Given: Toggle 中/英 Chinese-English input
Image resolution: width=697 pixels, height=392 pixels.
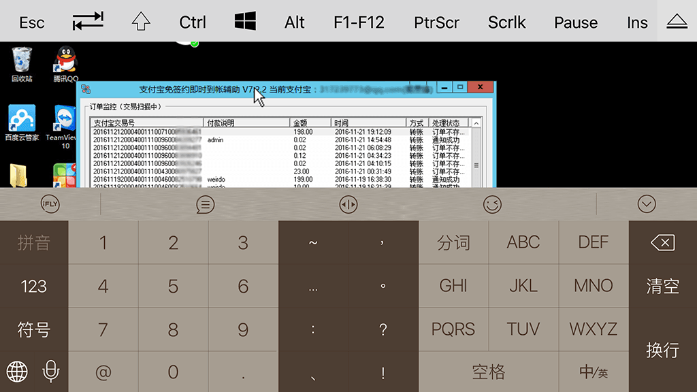Looking at the screenshot, I should 594,372.
